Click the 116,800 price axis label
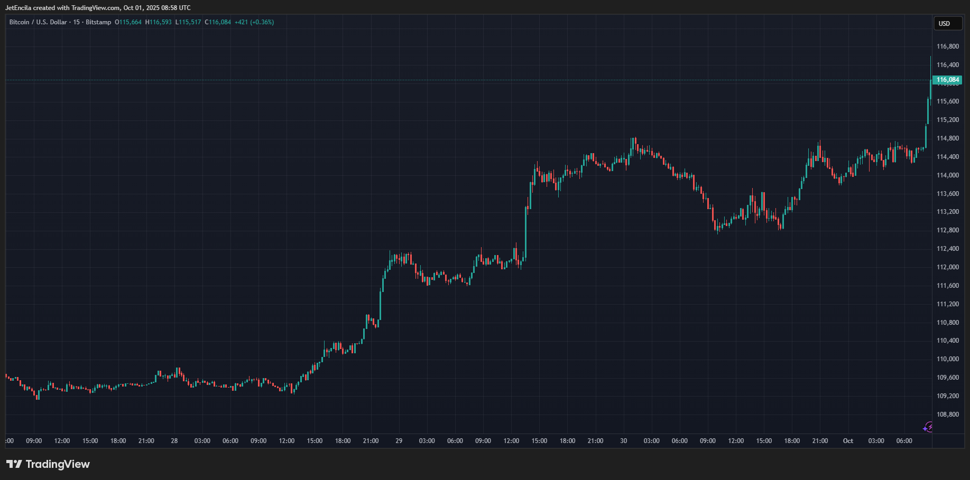 pyautogui.click(x=947, y=46)
